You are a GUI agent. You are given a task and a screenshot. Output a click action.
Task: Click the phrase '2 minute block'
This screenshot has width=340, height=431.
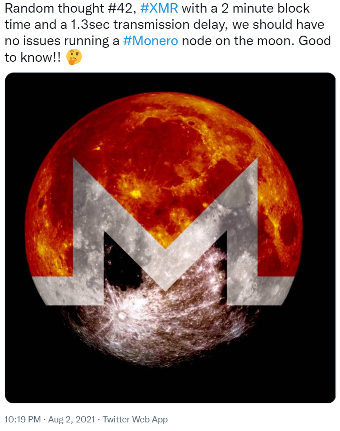266,9
